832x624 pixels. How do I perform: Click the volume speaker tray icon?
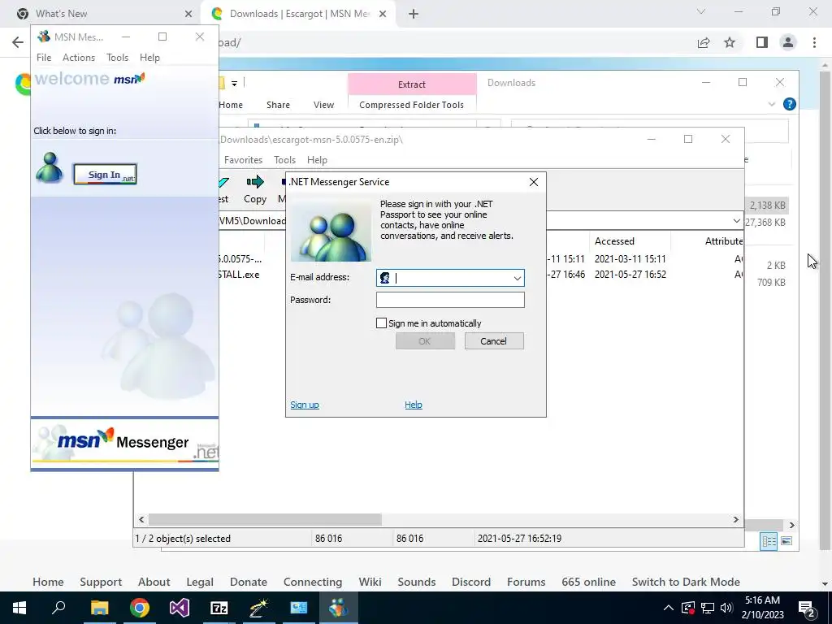pos(726,608)
